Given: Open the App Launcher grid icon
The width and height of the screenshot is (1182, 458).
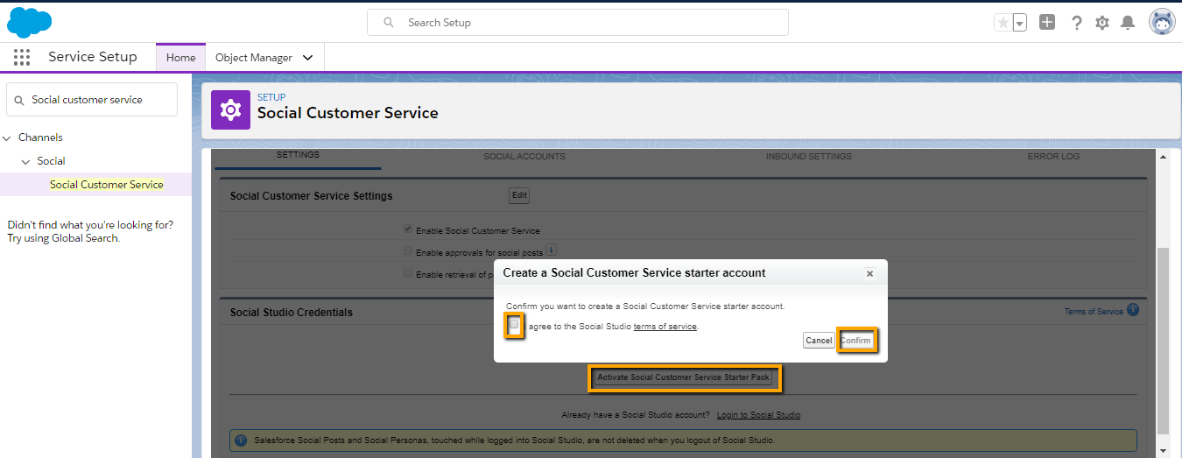Looking at the screenshot, I should (22, 57).
